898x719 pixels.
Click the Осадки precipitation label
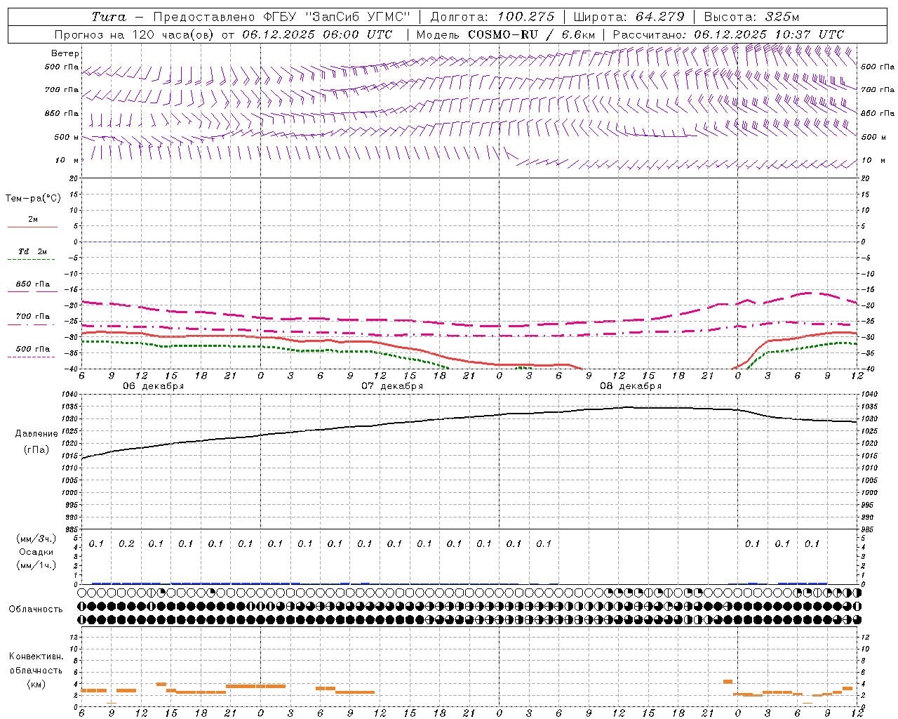click(36, 552)
